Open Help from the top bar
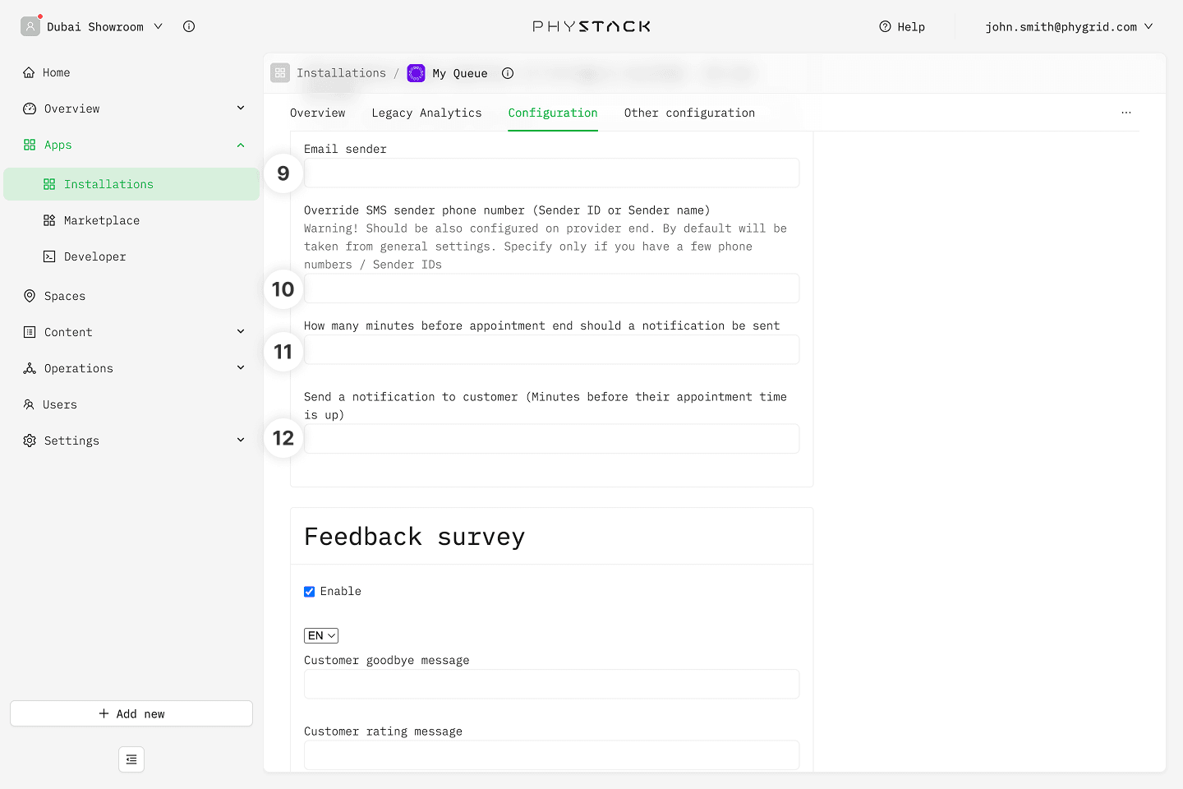Image resolution: width=1183 pixels, height=789 pixels. (x=902, y=26)
